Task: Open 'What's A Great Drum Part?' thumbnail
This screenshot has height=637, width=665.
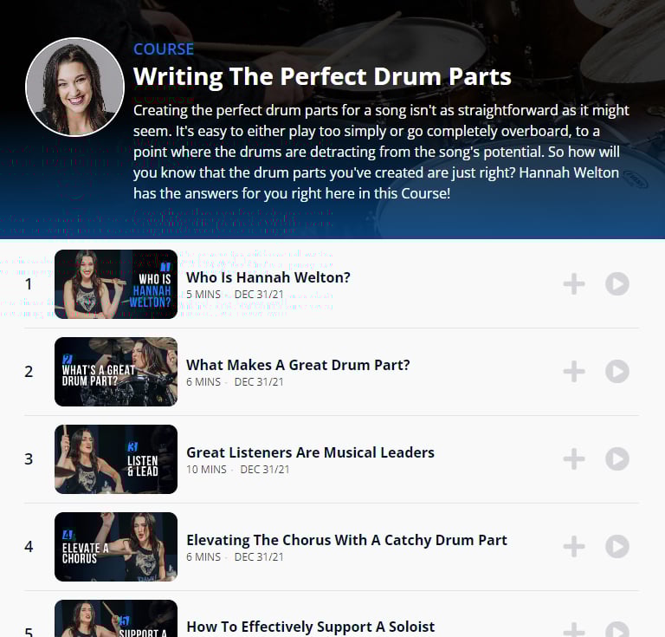Action: [x=116, y=371]
